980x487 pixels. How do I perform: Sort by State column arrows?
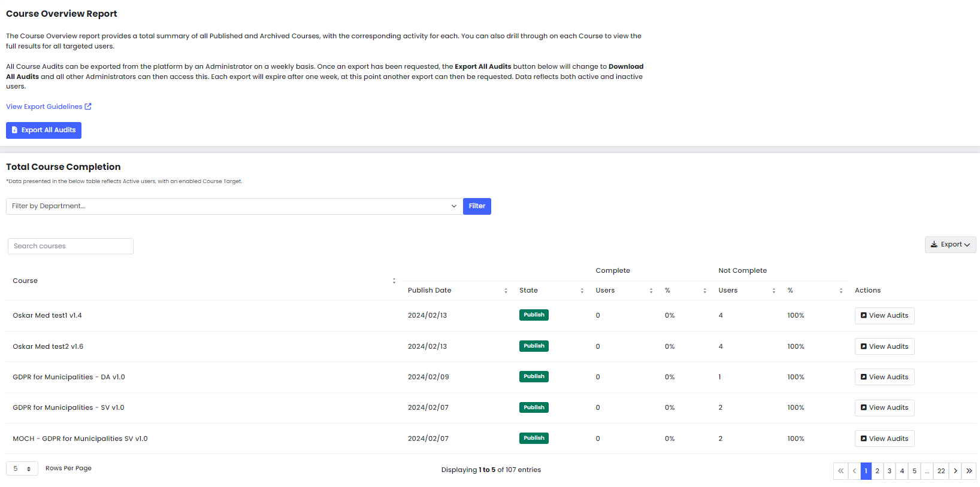(x=582, y=291)
